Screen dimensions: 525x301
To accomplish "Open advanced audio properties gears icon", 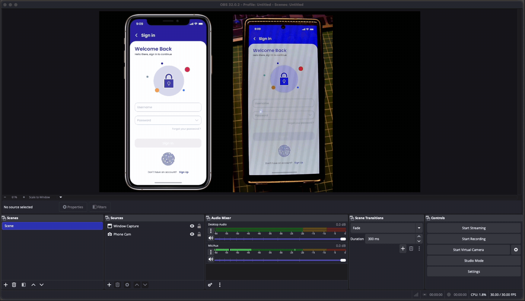I will (210, 285).
